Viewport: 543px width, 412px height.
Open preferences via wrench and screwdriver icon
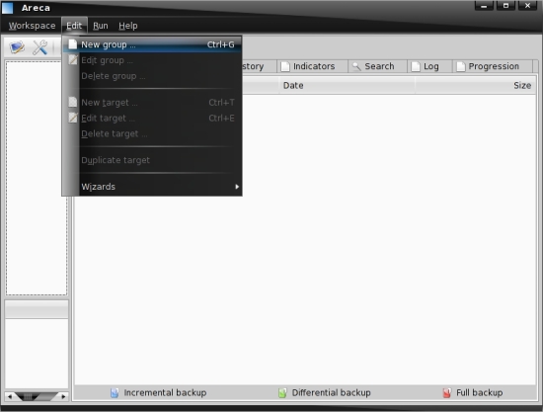tap(39, 47)
